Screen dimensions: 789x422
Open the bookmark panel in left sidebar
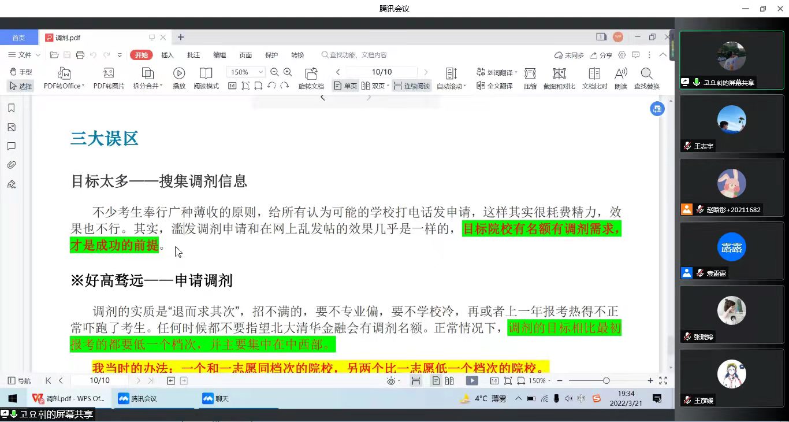[x=11, y=108]
